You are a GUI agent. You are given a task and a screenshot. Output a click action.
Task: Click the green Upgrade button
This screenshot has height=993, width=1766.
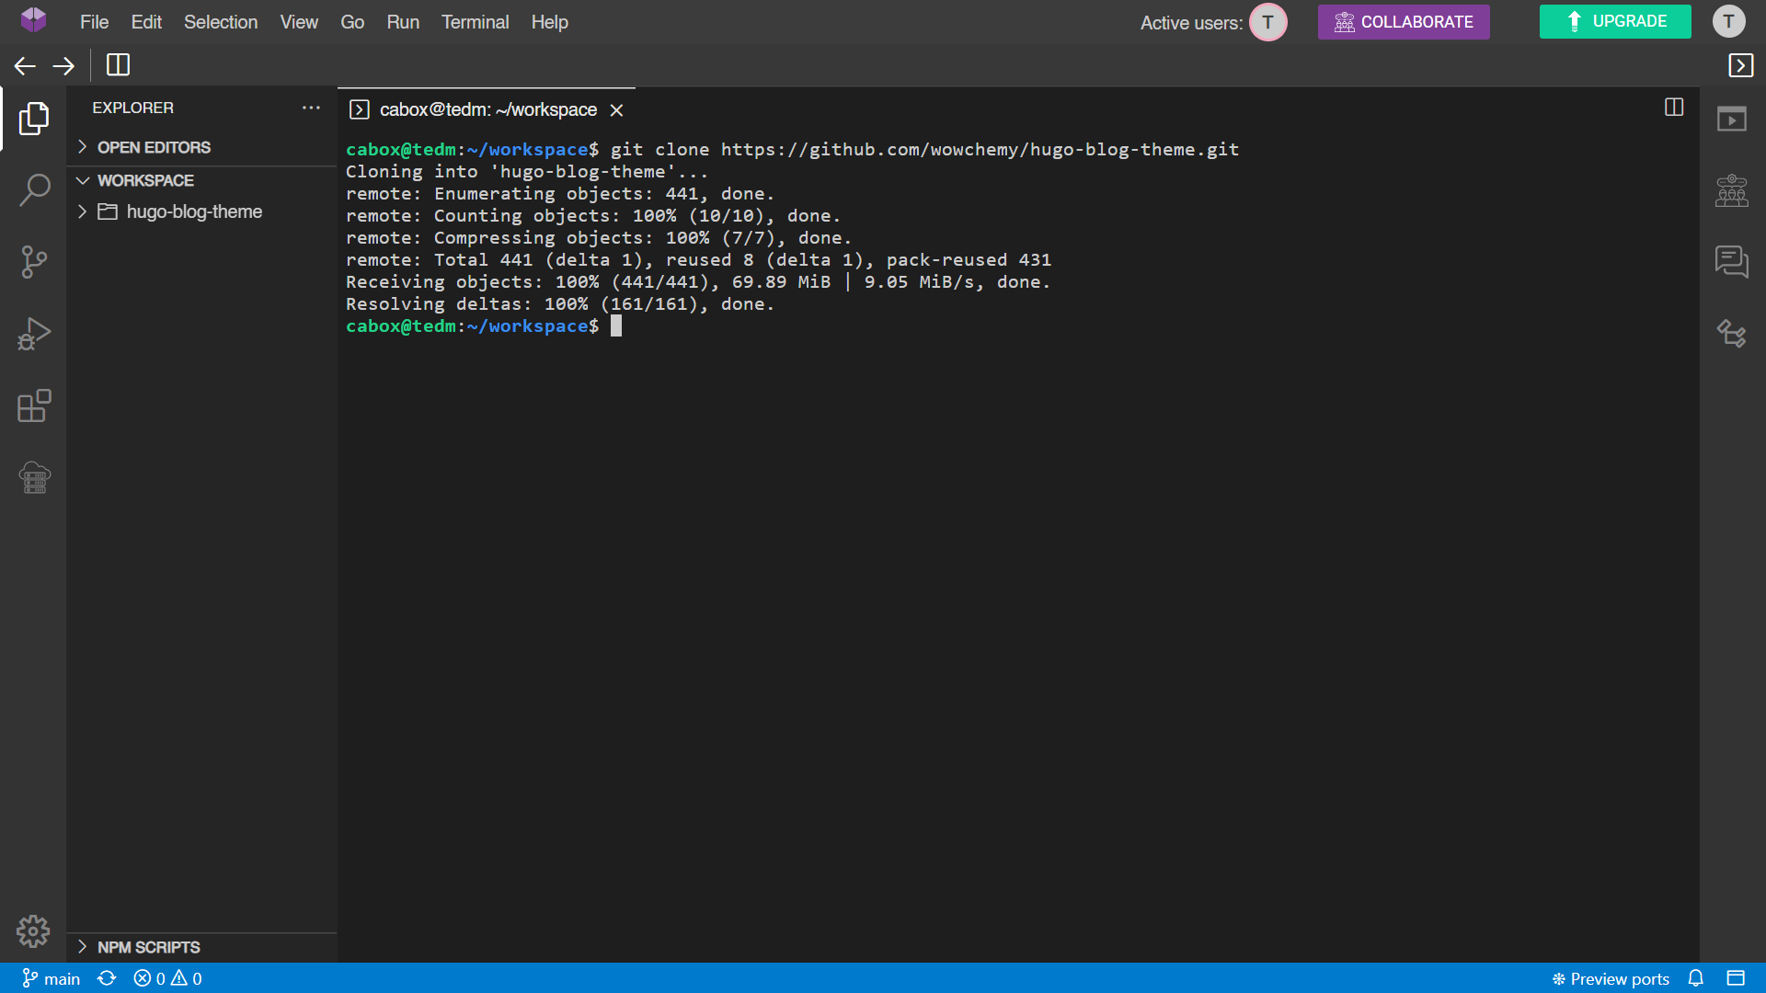pyautogui.click(x=1614, y=21)
